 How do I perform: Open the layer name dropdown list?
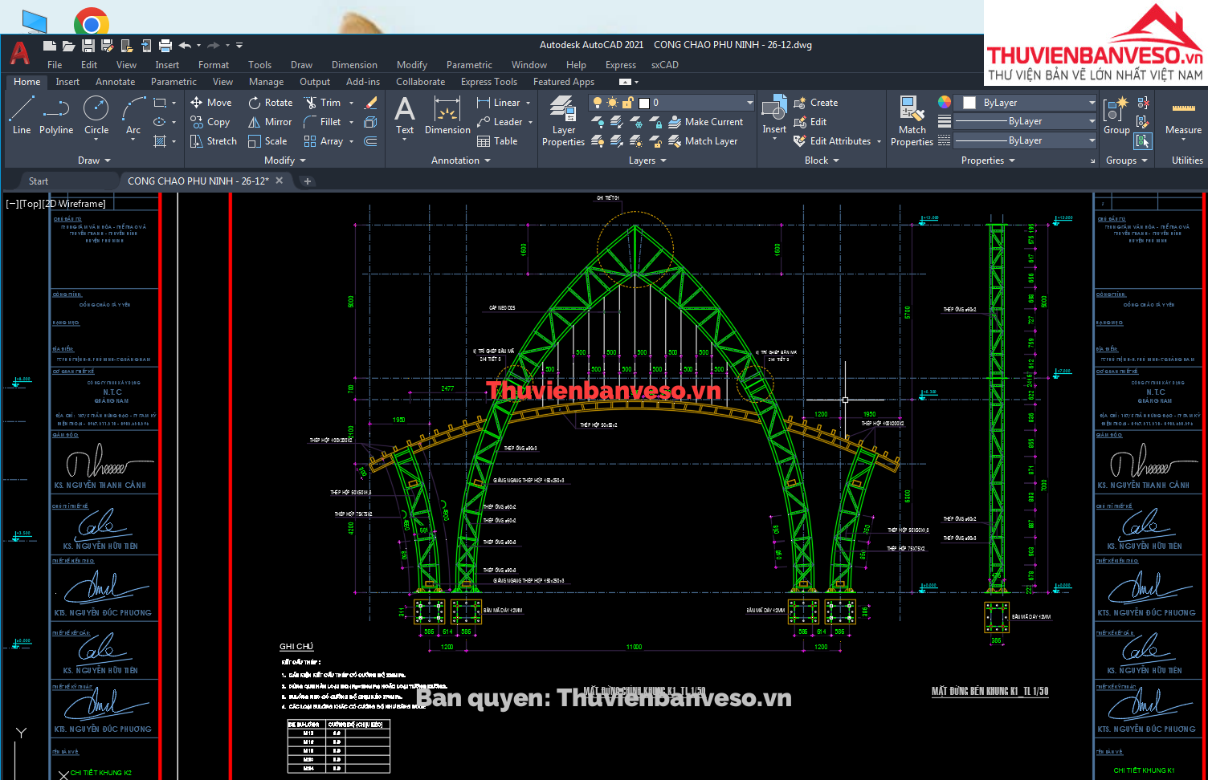click(x=749, y=103)
